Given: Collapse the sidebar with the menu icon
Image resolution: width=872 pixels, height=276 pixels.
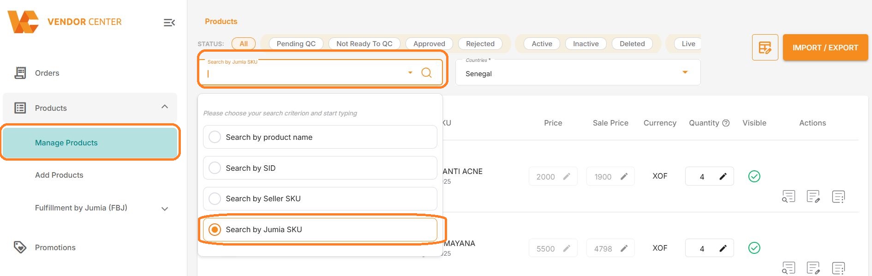Looking at the screenshot, I should point(169,23).
